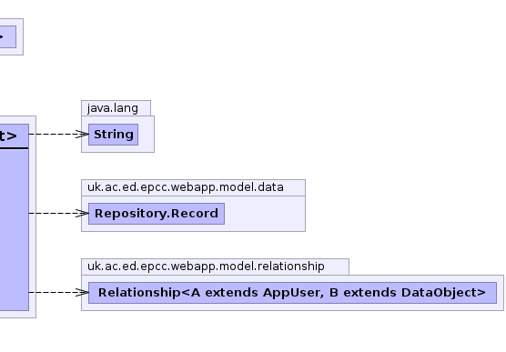The width and height of the screenshot is (506, 352).
Task: Click the dashed line toward Relationship node
Action: tap(52, 292)
